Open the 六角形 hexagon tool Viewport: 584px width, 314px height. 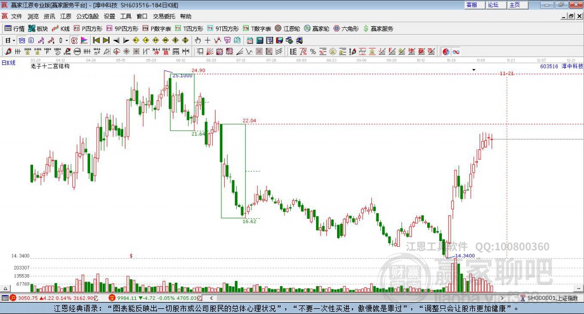[346, 28]
